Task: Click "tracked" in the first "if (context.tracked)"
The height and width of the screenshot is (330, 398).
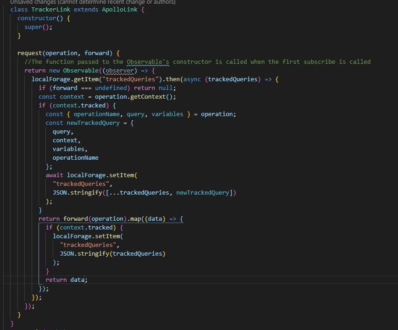Action: pyautogui.click(x=93, y=106)
